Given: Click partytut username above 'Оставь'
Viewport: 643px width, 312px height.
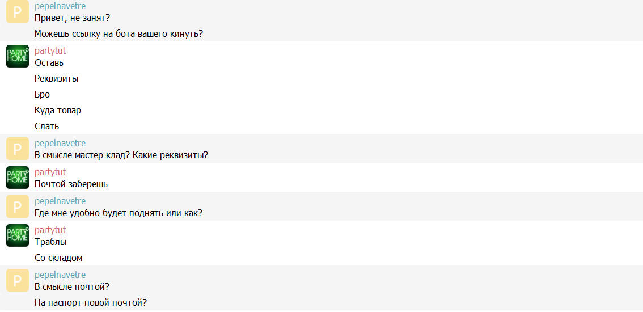Looking at the screenshot, I should click(50, 51).
